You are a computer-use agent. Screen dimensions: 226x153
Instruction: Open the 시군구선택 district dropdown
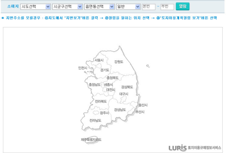click(x=67, y=7)
